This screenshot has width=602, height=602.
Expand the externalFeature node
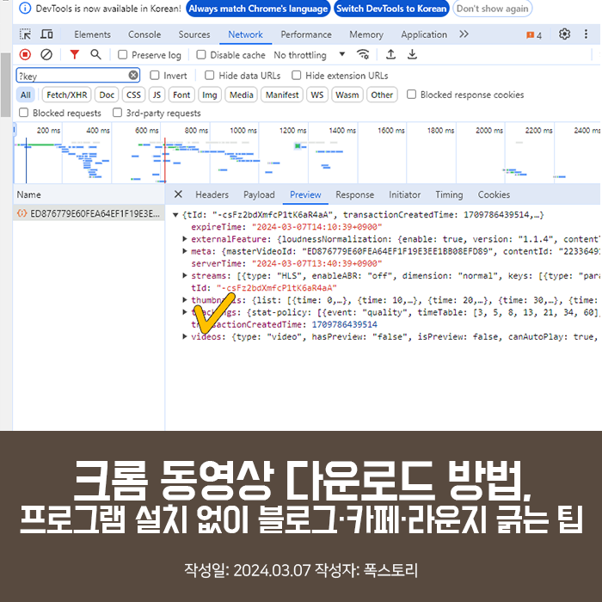[x=185, y=239]
